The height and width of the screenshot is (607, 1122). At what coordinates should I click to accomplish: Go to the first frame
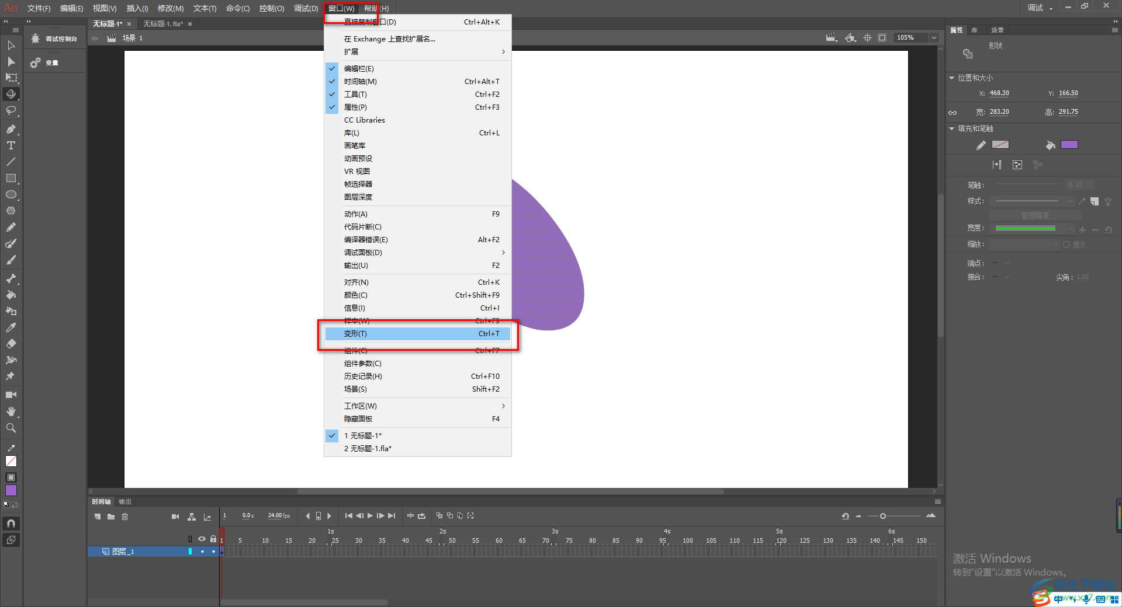349,516
